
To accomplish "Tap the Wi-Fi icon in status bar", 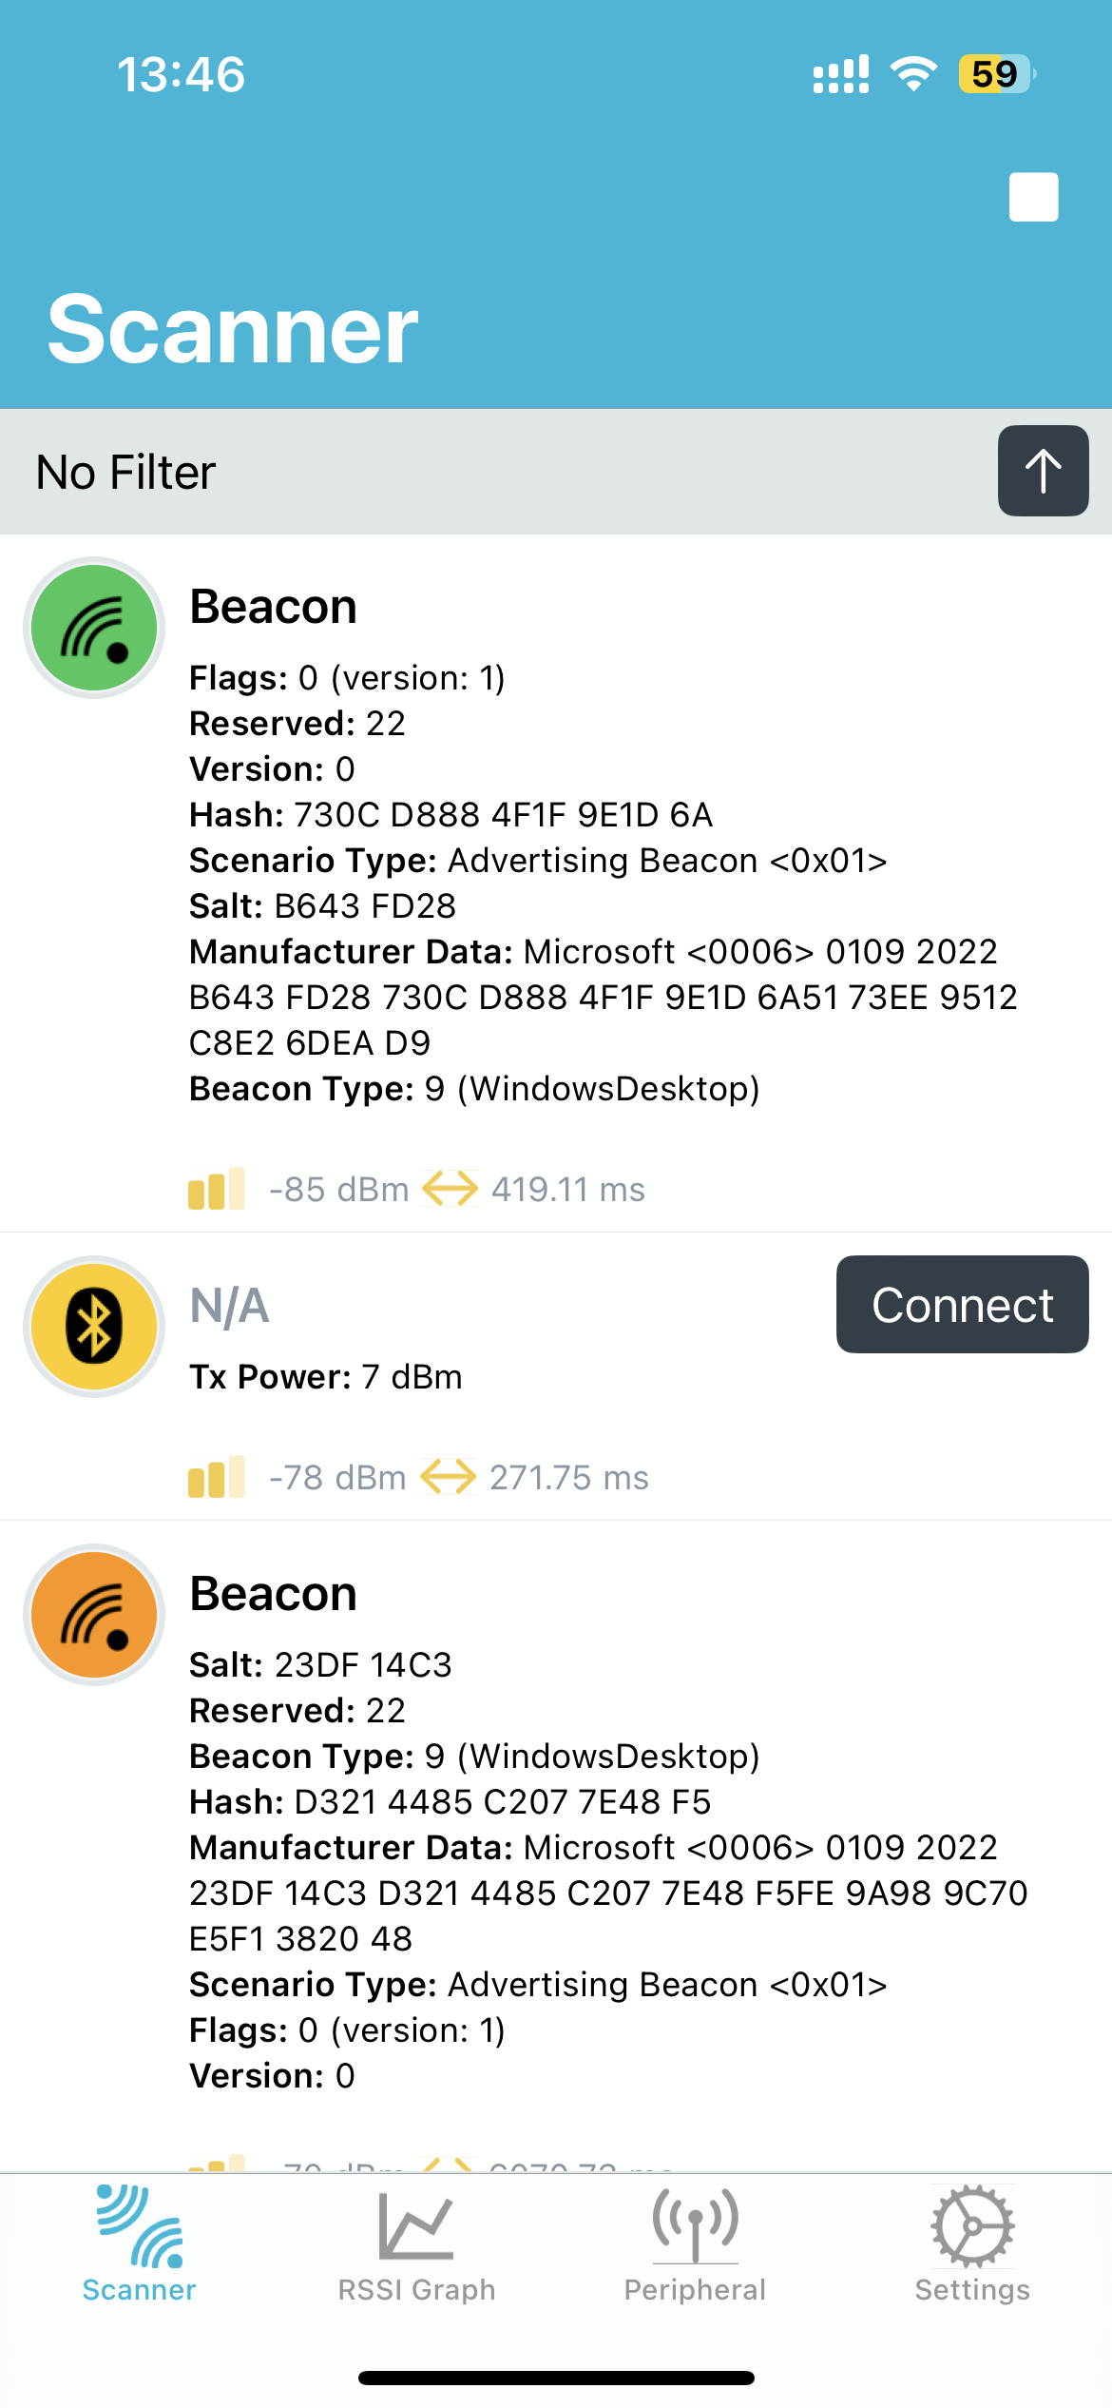I will (913, 74).
